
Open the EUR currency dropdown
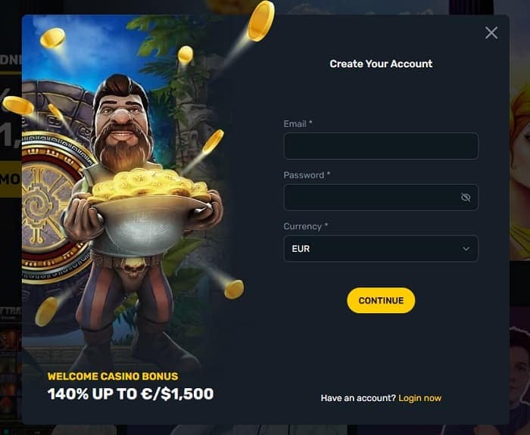[381, 249]
